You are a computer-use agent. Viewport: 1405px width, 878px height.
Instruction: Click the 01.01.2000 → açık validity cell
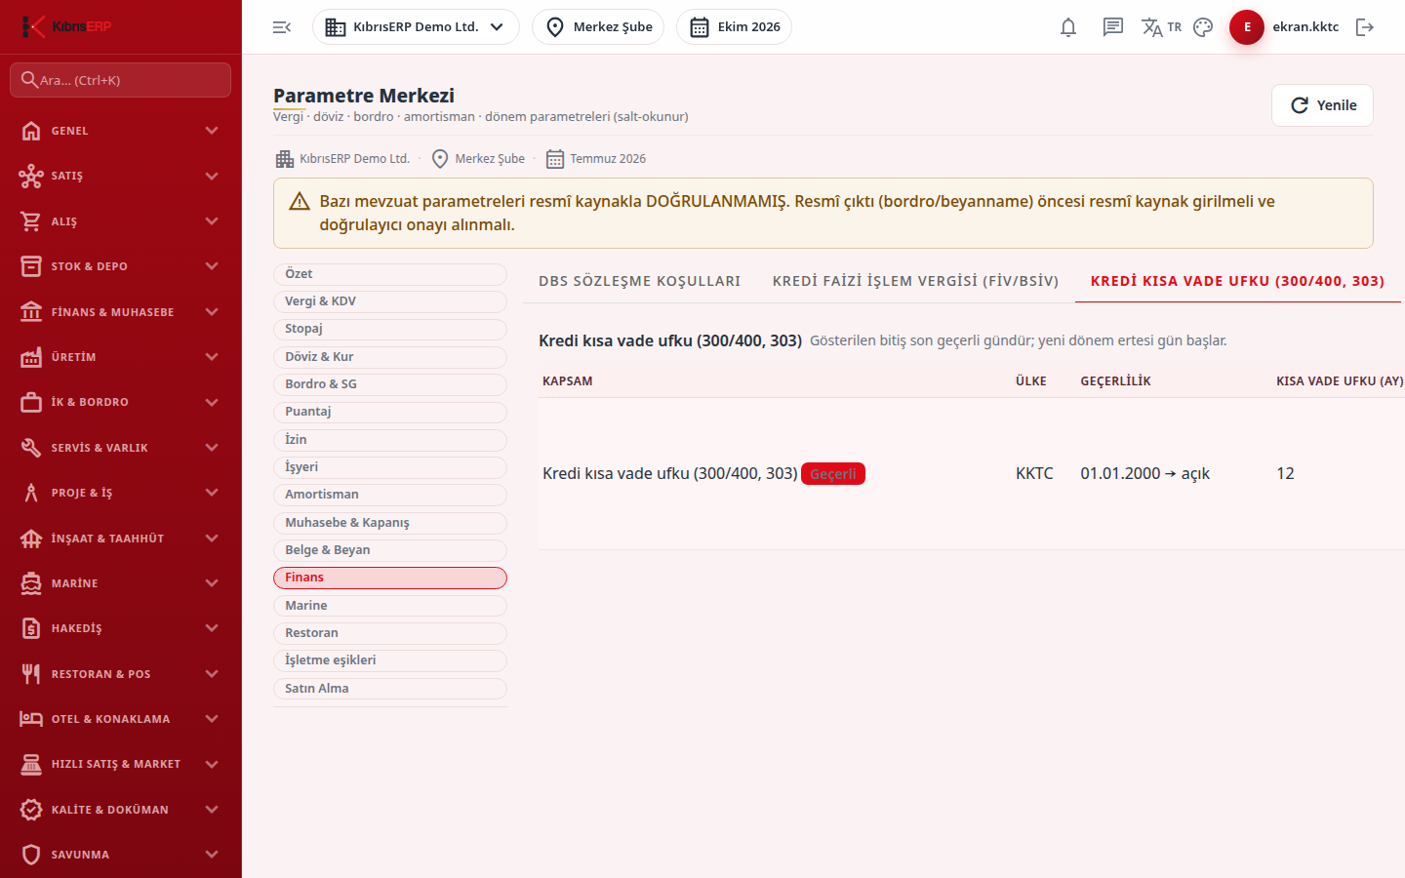(1145, 473)
